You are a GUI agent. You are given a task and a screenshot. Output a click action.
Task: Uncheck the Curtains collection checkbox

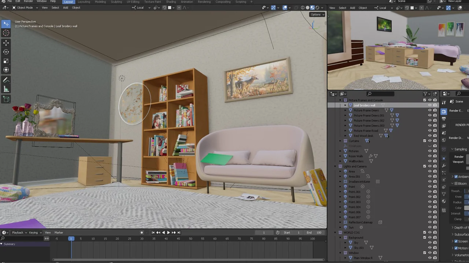tap(425, 141)
